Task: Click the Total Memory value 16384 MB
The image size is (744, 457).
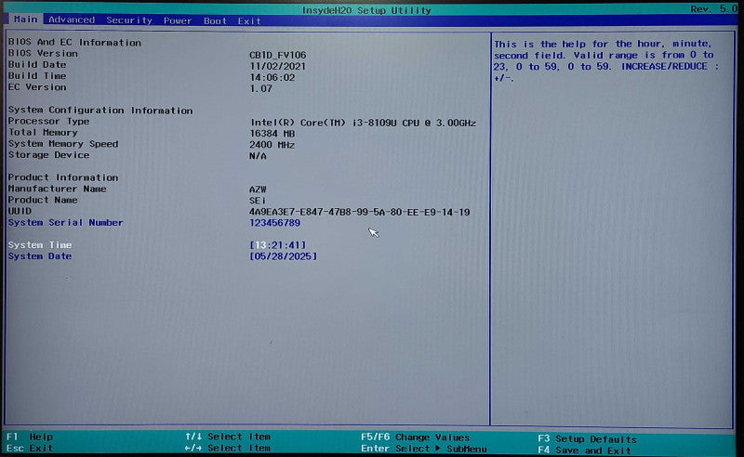Action: click(272, 134)
